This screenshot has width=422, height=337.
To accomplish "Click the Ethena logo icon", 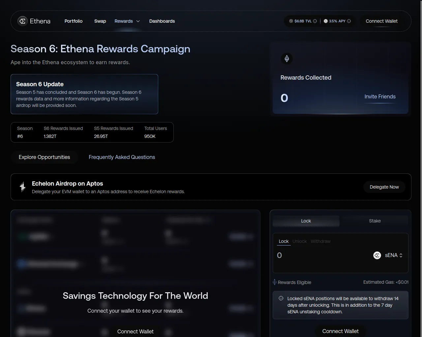I will tap(22, 21).
